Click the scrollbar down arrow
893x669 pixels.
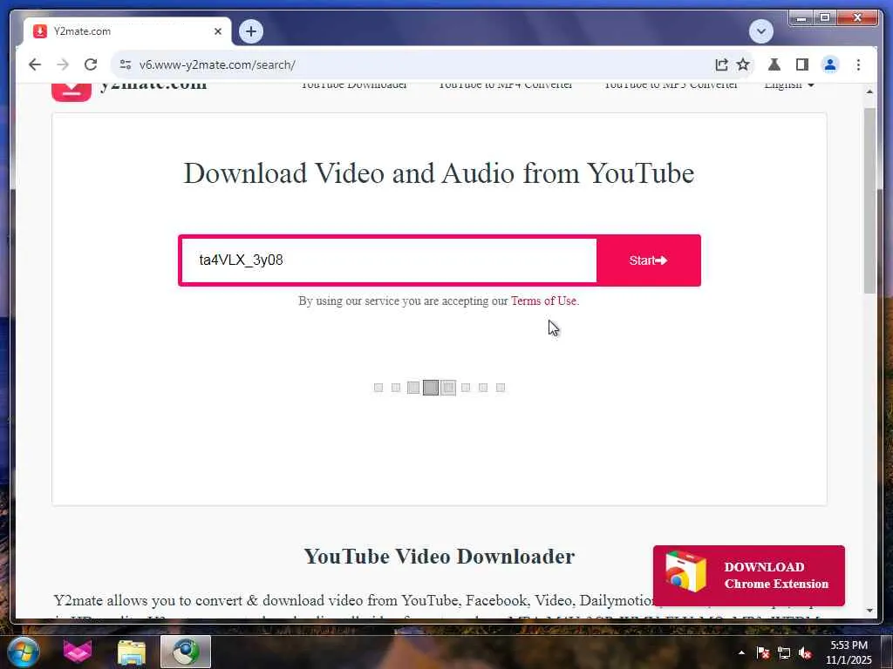tap(869, 611)
